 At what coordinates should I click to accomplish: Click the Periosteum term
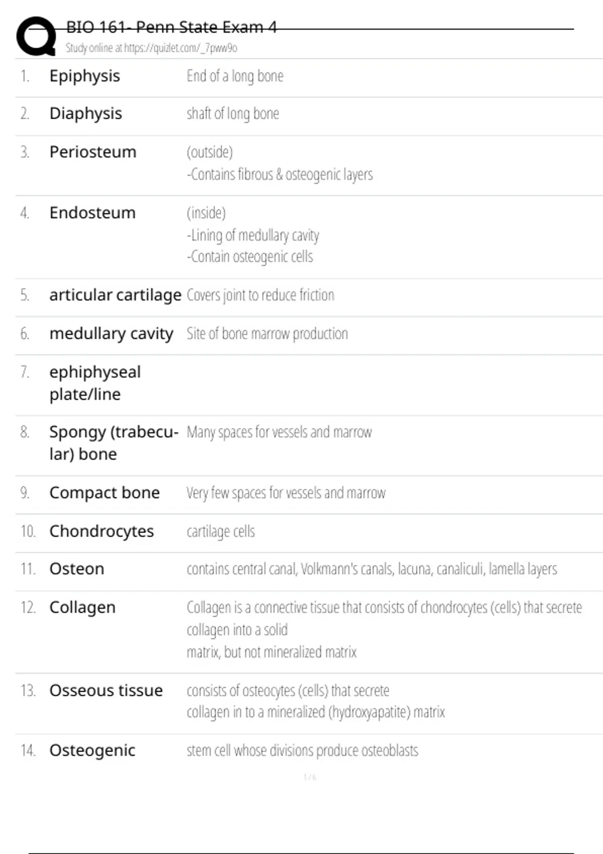tap(92, 152)
